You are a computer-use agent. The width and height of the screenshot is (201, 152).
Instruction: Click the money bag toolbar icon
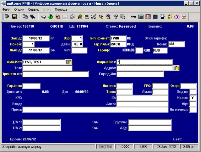51,16
